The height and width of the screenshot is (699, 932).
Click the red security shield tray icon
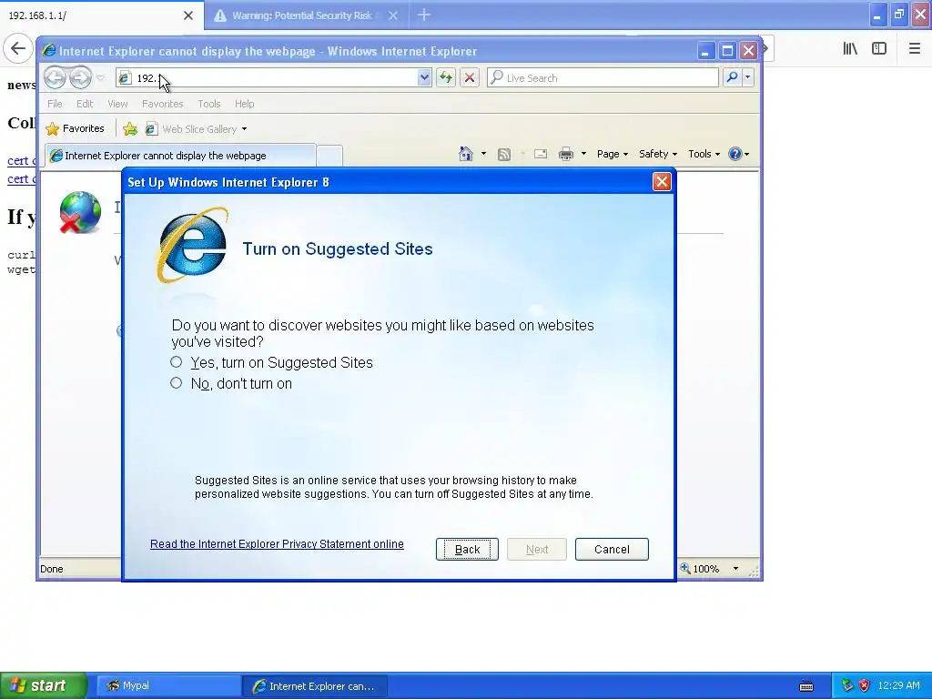pos(864,685)
